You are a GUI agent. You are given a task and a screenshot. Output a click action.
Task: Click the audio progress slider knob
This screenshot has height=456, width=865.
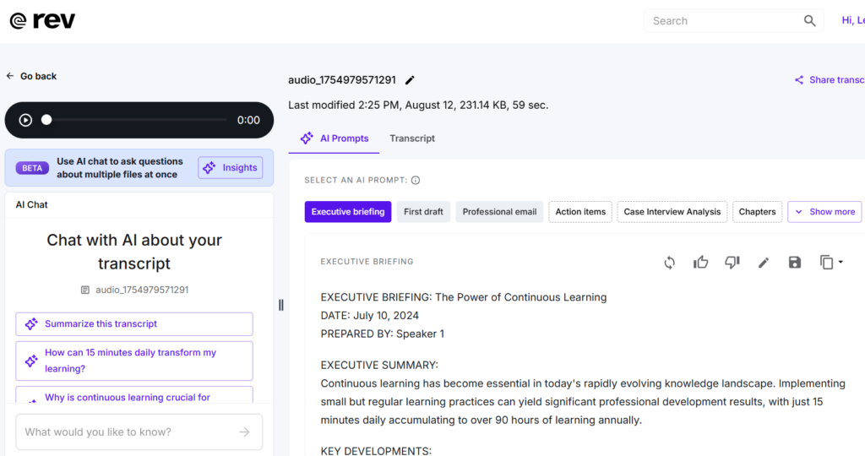[x=46, y=120]
